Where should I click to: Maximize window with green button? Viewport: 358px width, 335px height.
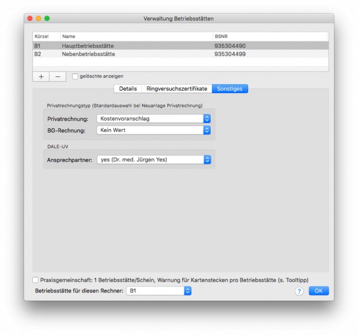[x=47, y=19]
